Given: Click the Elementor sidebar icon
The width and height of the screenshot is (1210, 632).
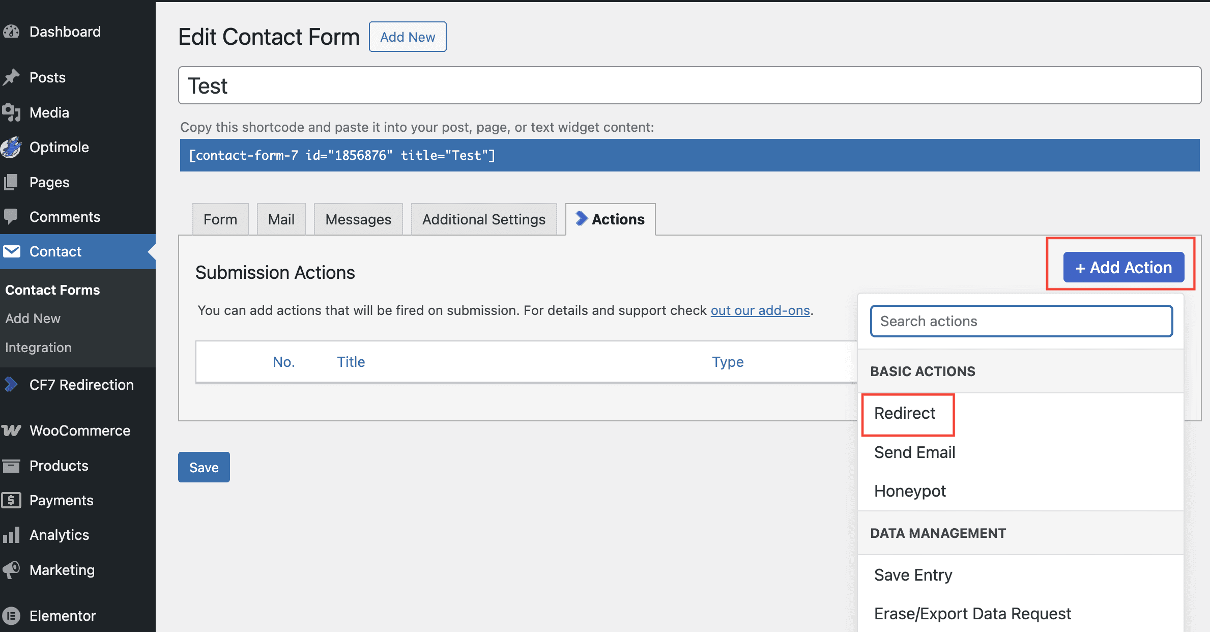Looking at the screenshot, I should click(x=11, y=616).
